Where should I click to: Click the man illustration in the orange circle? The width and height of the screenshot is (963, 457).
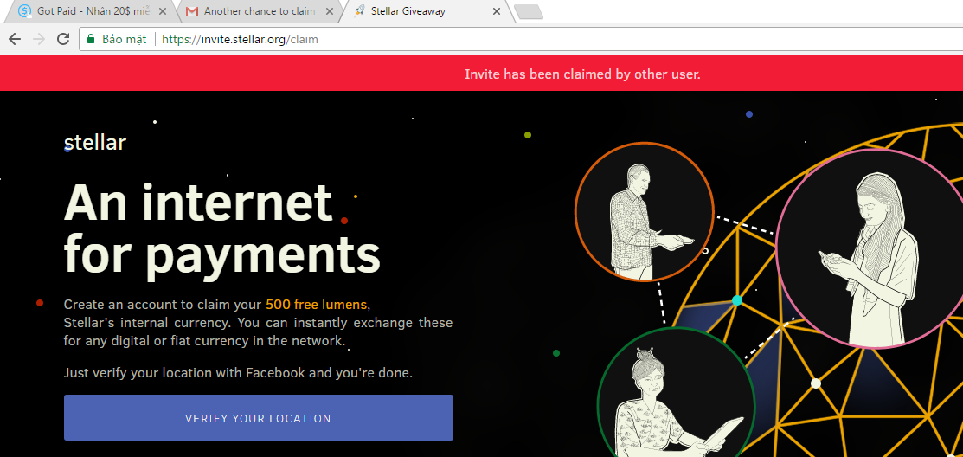645,211
